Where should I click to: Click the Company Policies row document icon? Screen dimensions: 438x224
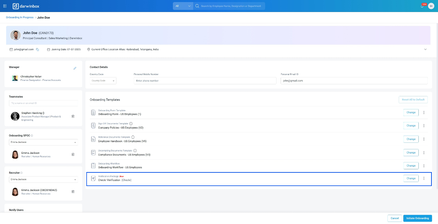[x=93, y=126]
